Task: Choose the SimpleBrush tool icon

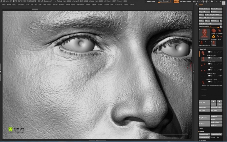Action: (x=213, y=36)
